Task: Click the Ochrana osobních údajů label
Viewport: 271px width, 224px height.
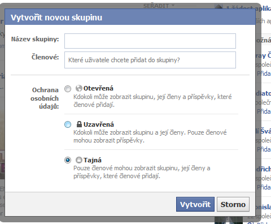Action: (45, 98)
